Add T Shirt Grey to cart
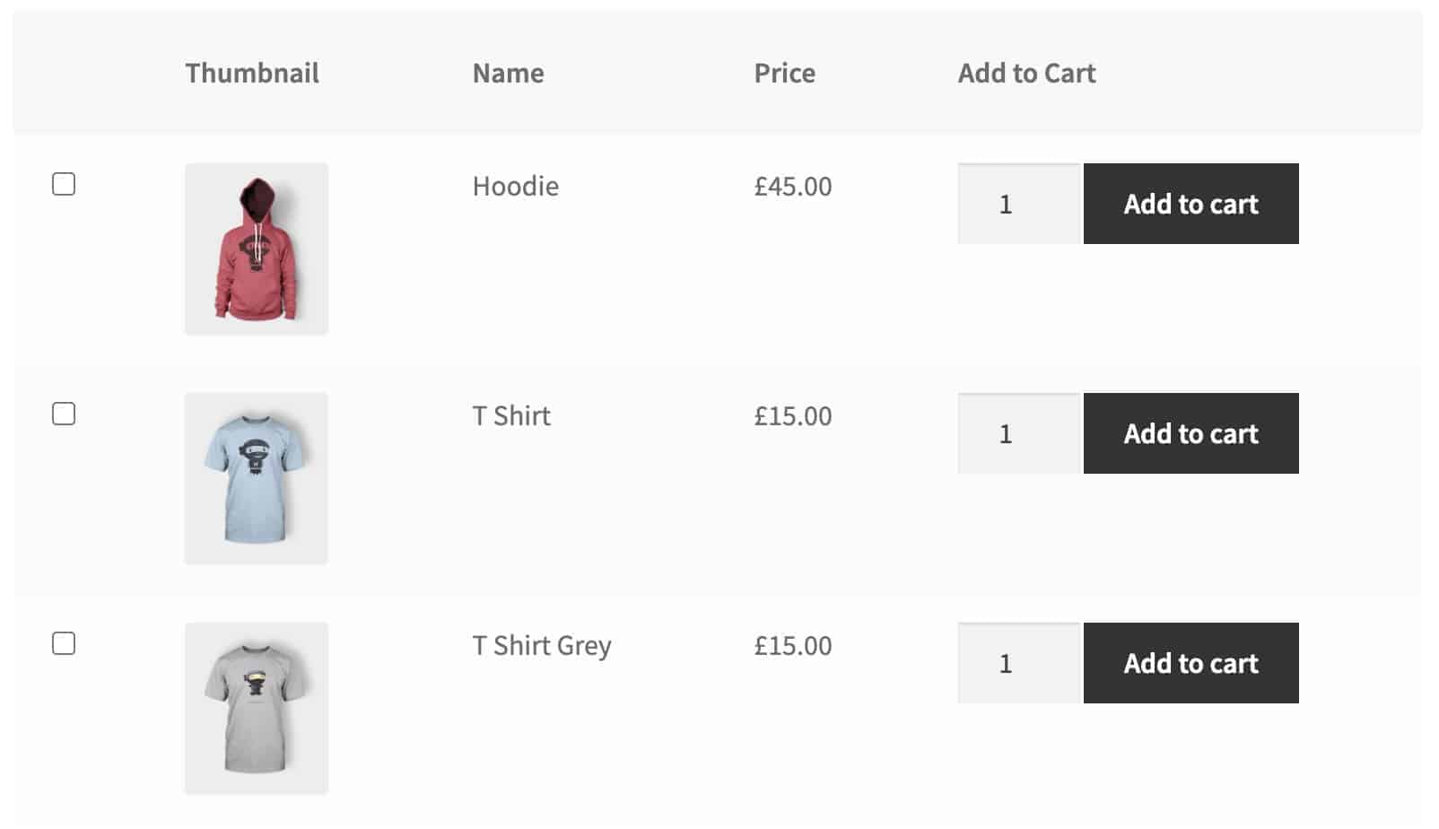This screenshot has width=1439, height=829. [x=1191, y=663]
